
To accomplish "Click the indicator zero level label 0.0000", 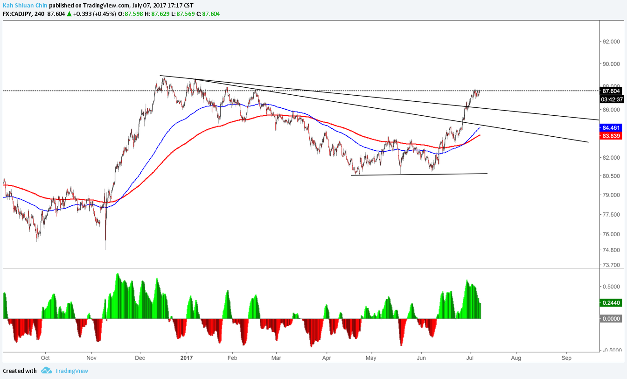I will click(611, 318).
